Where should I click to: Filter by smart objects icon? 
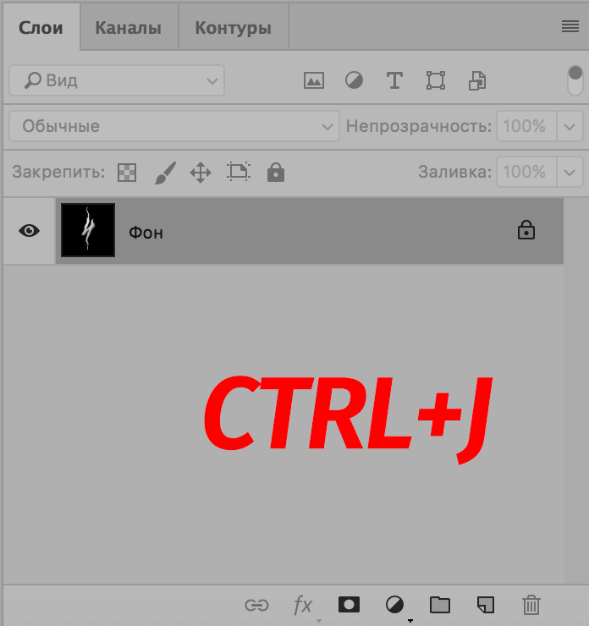477,80
